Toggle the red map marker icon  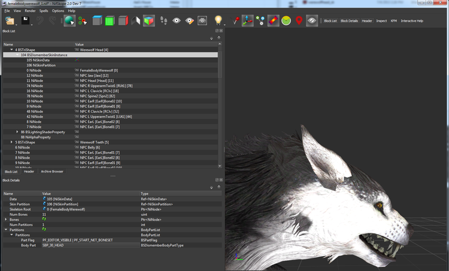point(299,20)
